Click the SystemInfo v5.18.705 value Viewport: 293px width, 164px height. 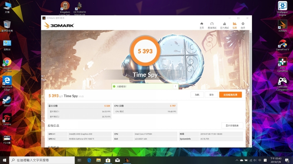(x=205, y=139)
